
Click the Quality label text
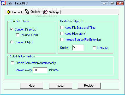(64, 48)
